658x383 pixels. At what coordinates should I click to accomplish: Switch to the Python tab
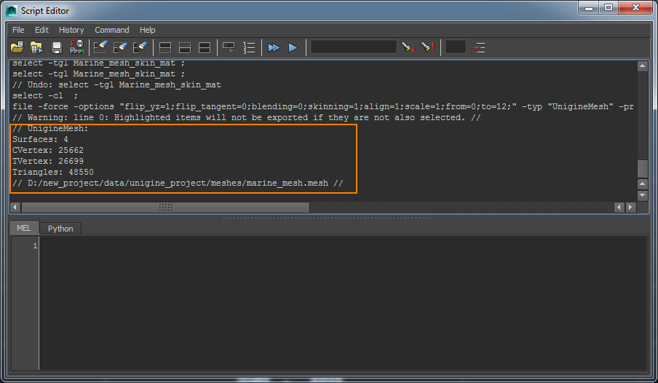(x=60, y=229)
